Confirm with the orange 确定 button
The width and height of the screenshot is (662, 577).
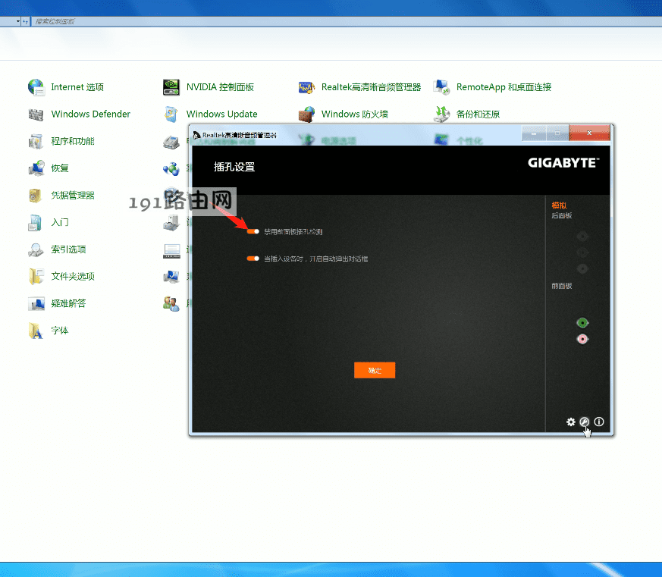tap(375, 370)
